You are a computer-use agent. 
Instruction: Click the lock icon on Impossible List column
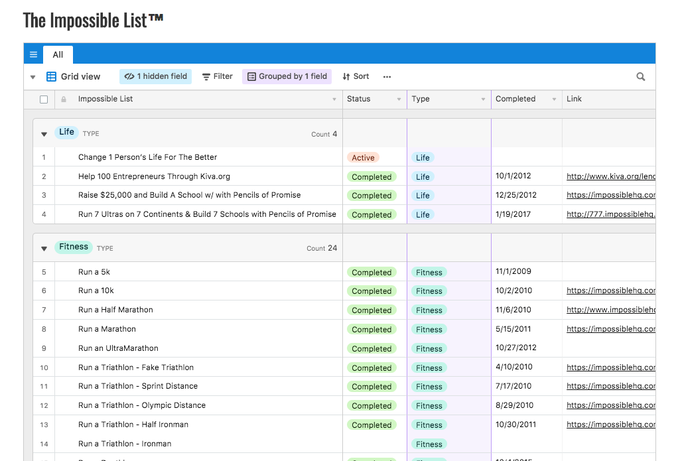[64, 99]
